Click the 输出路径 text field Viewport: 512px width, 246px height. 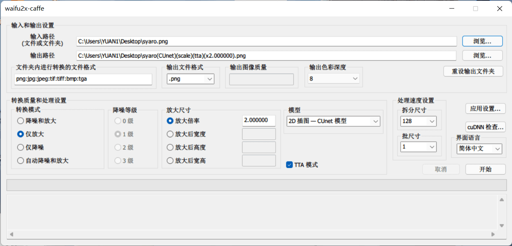266,56
